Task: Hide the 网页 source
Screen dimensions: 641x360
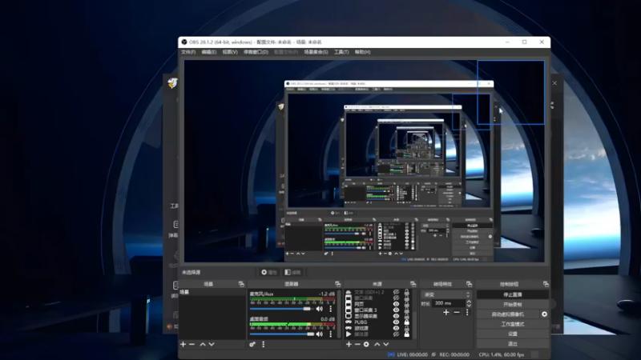Action: [x=396, y=304]
